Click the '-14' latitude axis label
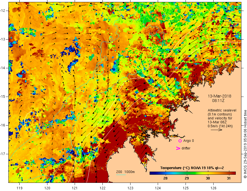Viewport: 247px width, 191px height. coord(3,68)
